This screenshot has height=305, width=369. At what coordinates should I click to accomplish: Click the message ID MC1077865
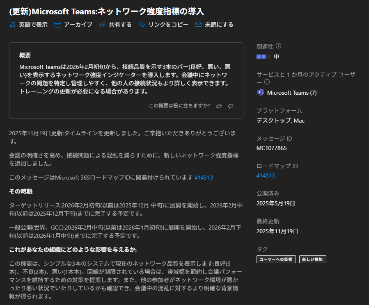click(x=271, y=148)
